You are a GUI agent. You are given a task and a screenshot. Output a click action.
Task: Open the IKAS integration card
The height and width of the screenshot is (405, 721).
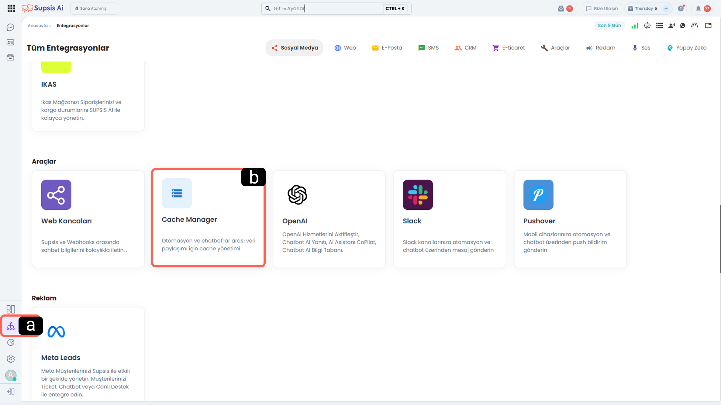click(88, 96)
